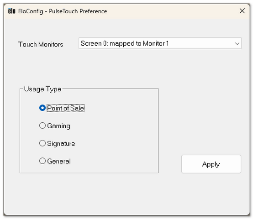
Task: Click the Elo logo in title bar
Action: tap(12, 11)
